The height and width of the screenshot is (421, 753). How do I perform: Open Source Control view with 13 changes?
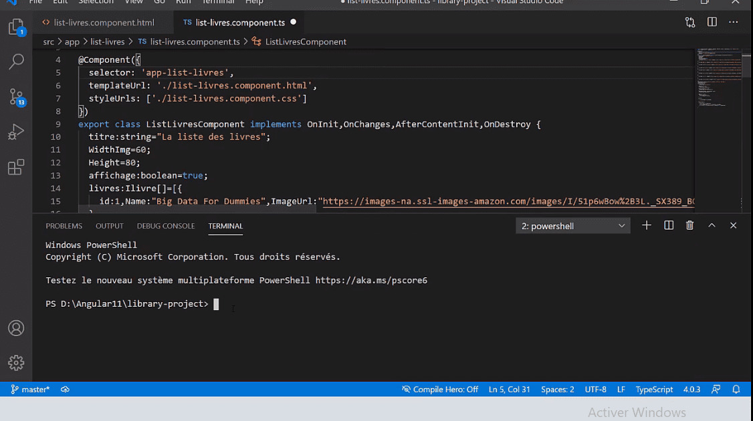[x=16, y=98]
